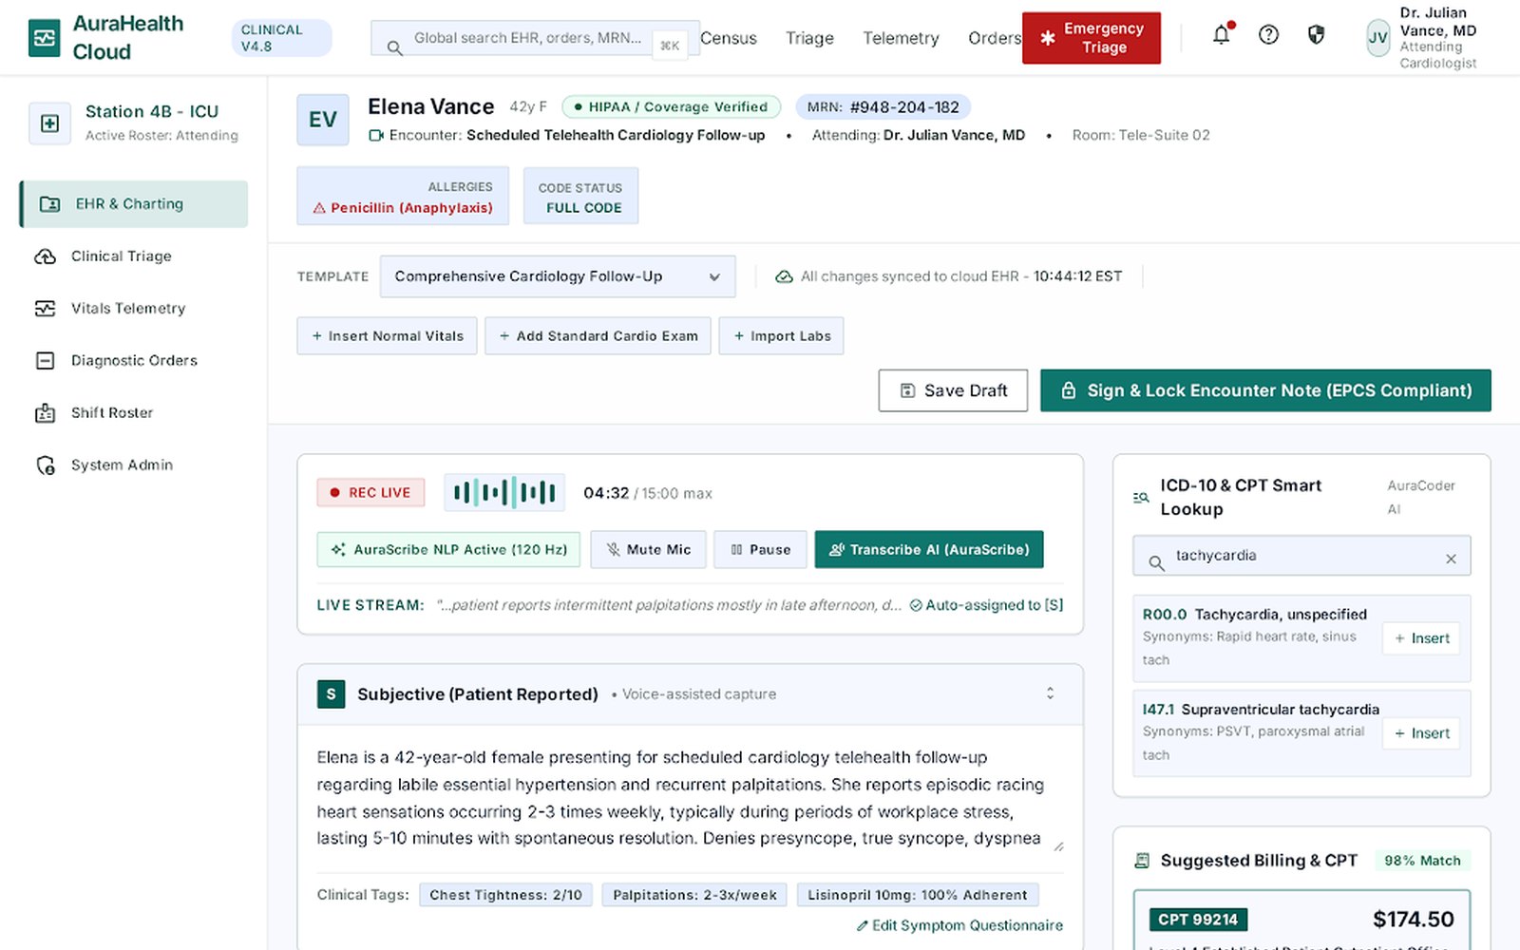Click the security shield icon in header

[x=1316, y=35]
